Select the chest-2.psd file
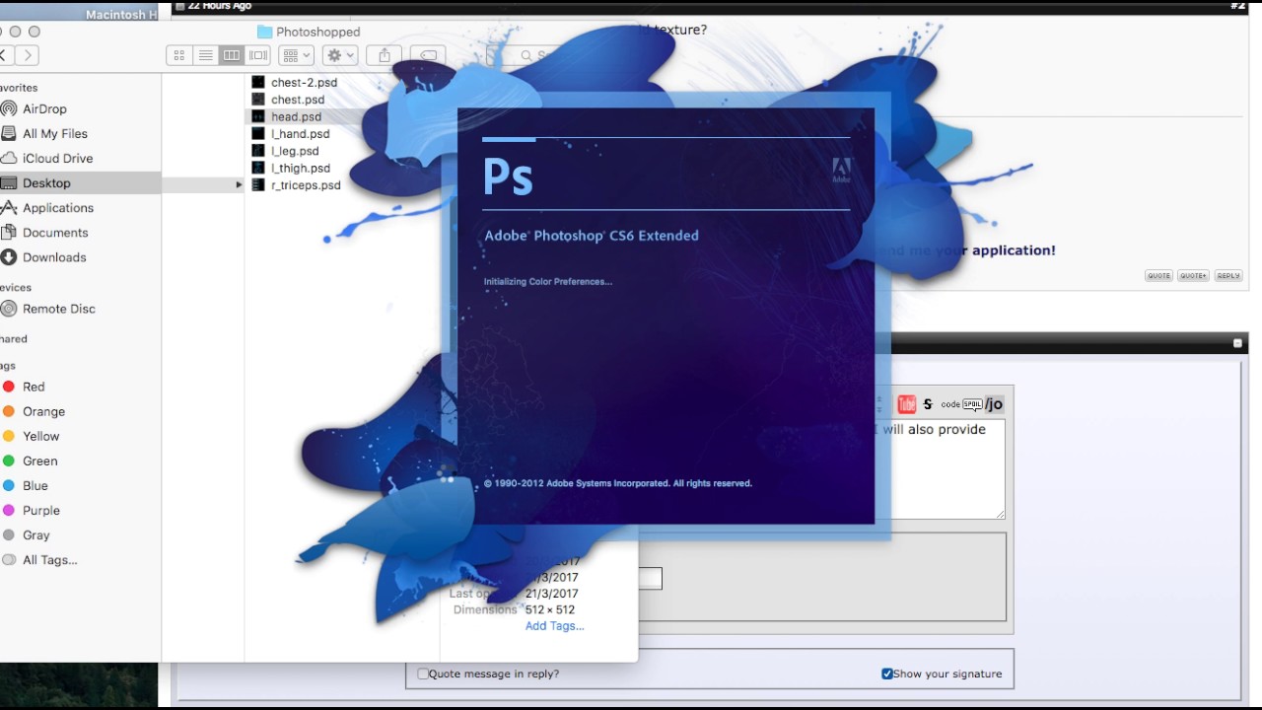The width and height of the screenshot is (1262, 710). point(303,83)
